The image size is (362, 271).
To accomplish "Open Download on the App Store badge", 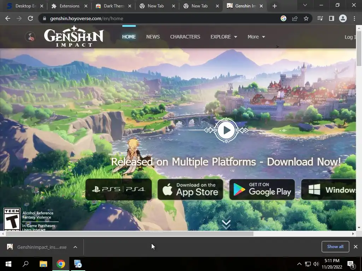I will point(190,189).
